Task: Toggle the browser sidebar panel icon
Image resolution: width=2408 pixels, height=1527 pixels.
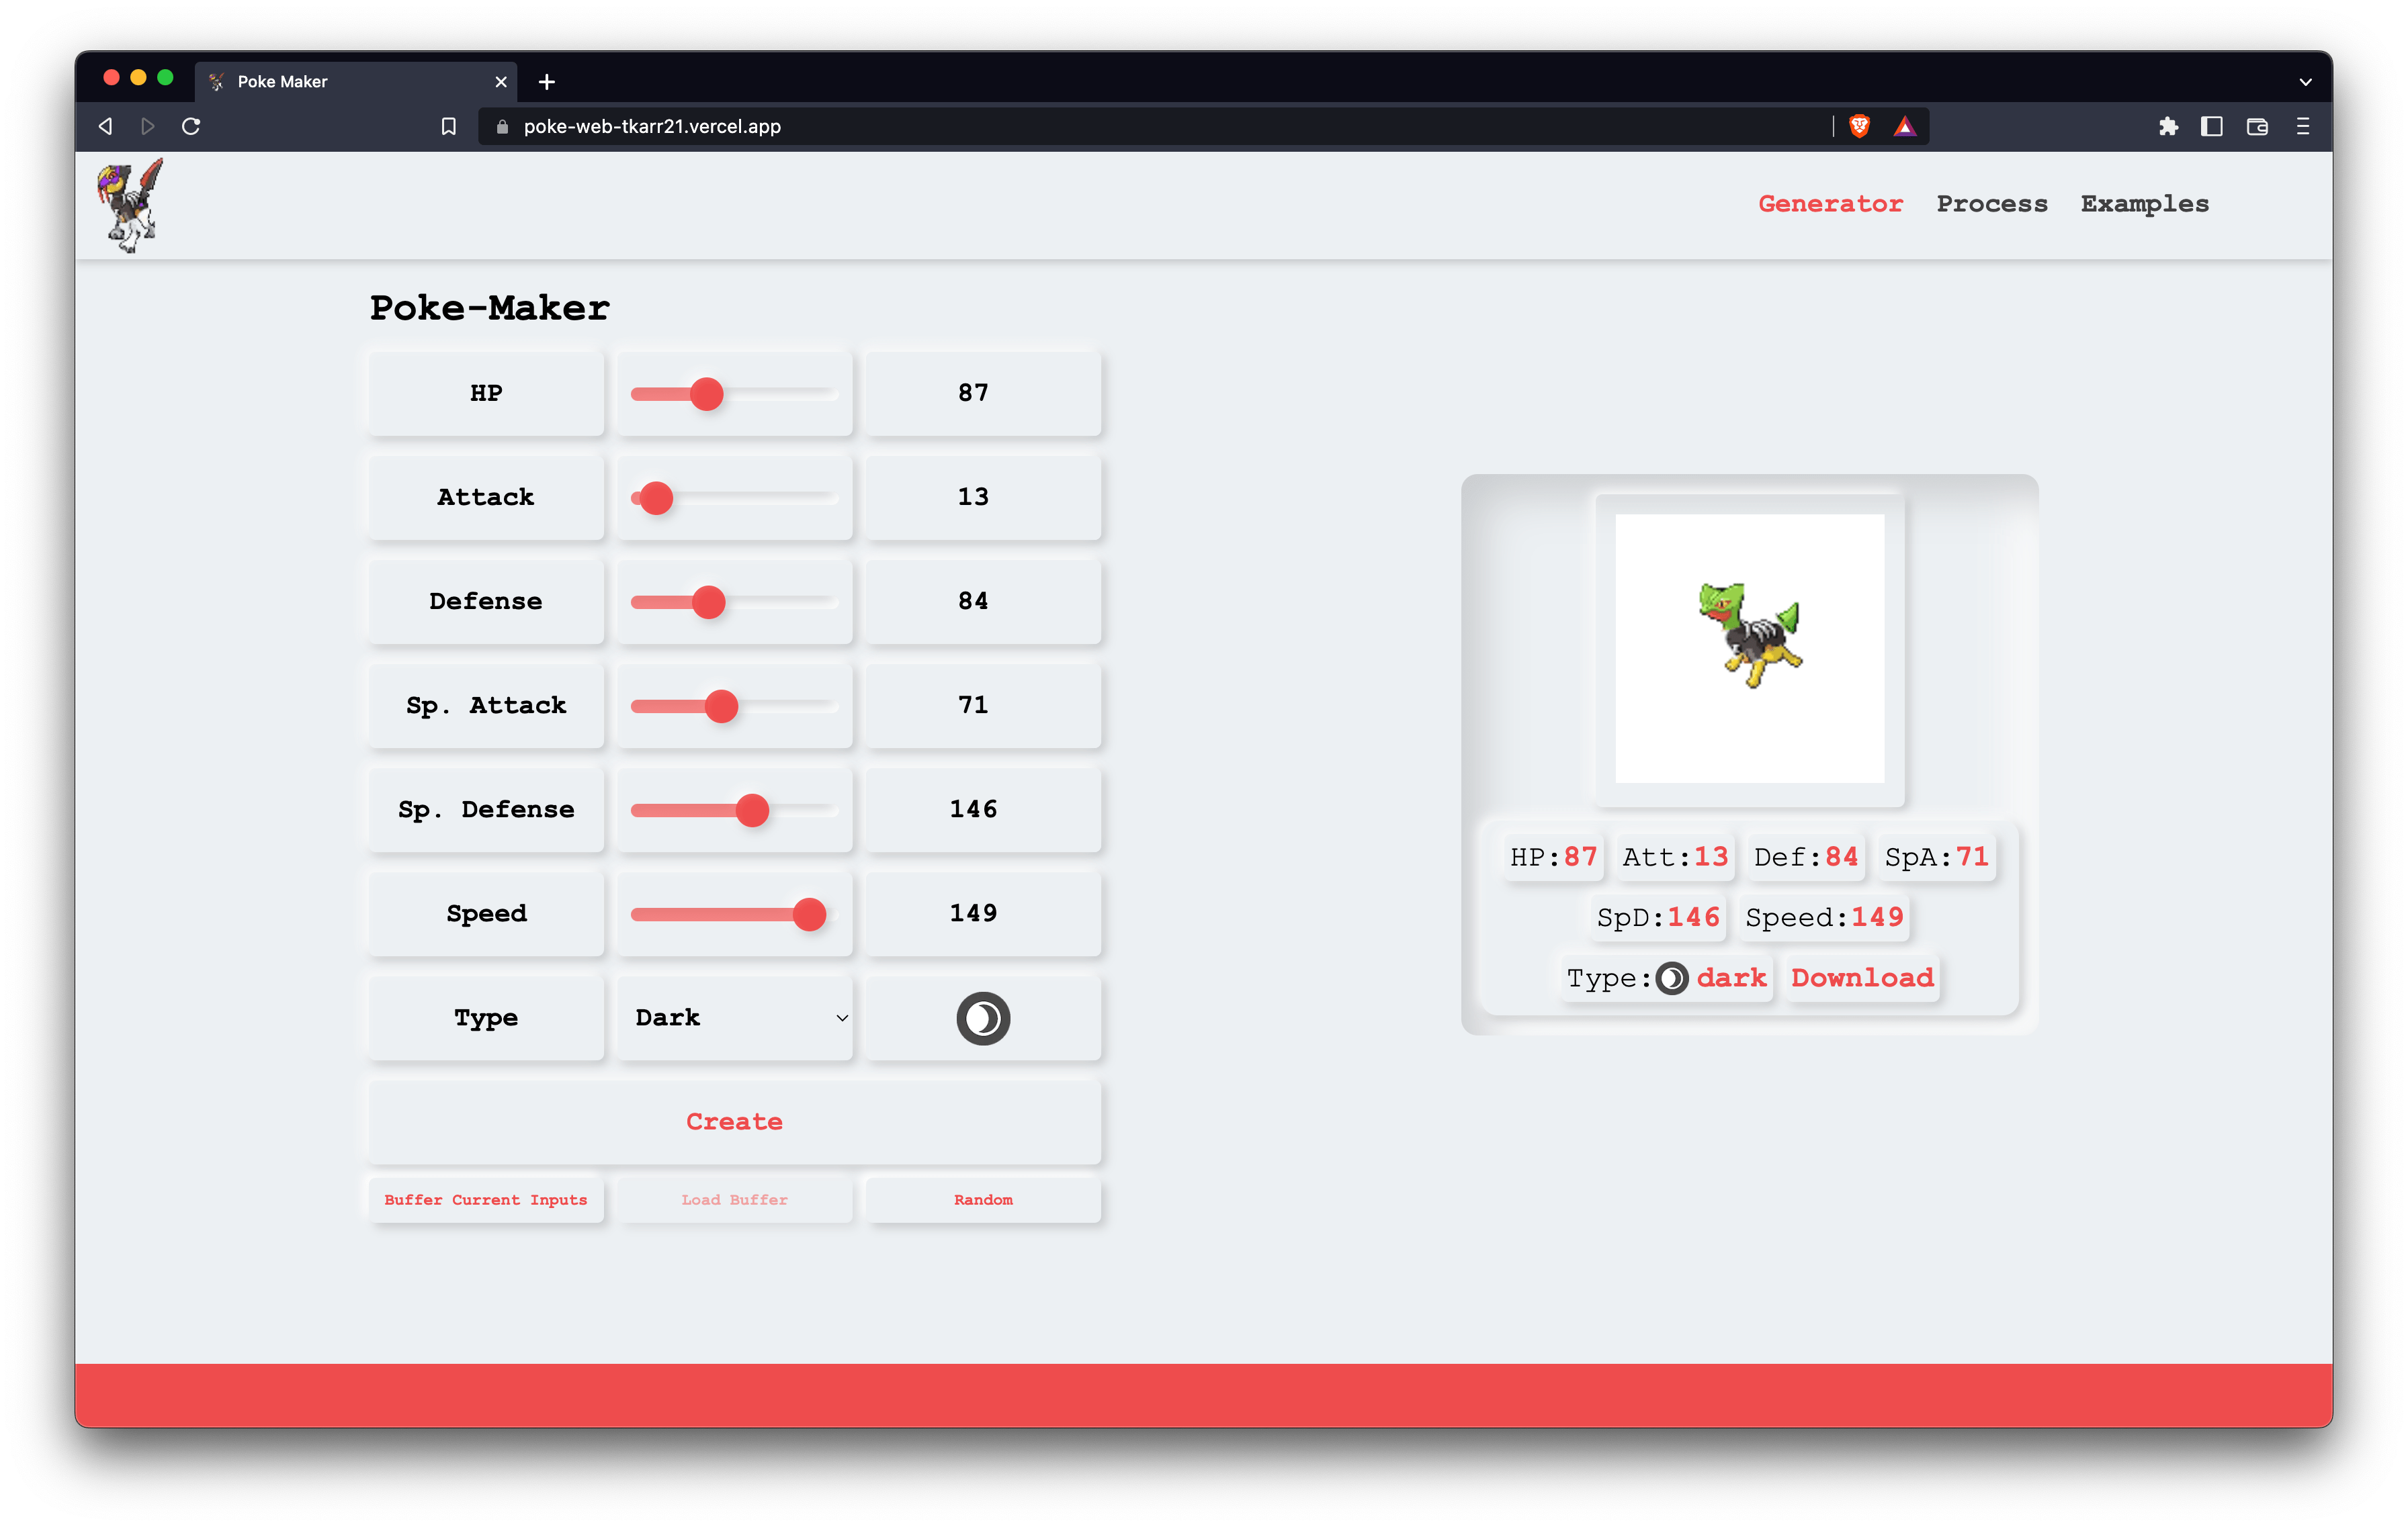Action: pyautogui.click(x=2211, y=126)
